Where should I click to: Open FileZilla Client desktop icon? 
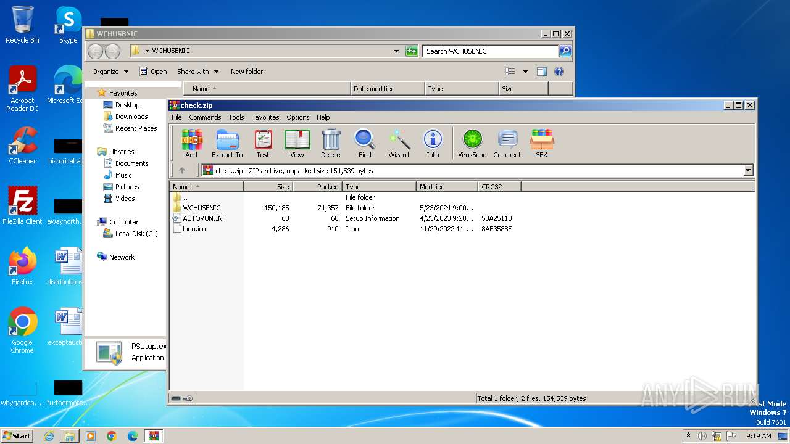click(x=22, y=205)
